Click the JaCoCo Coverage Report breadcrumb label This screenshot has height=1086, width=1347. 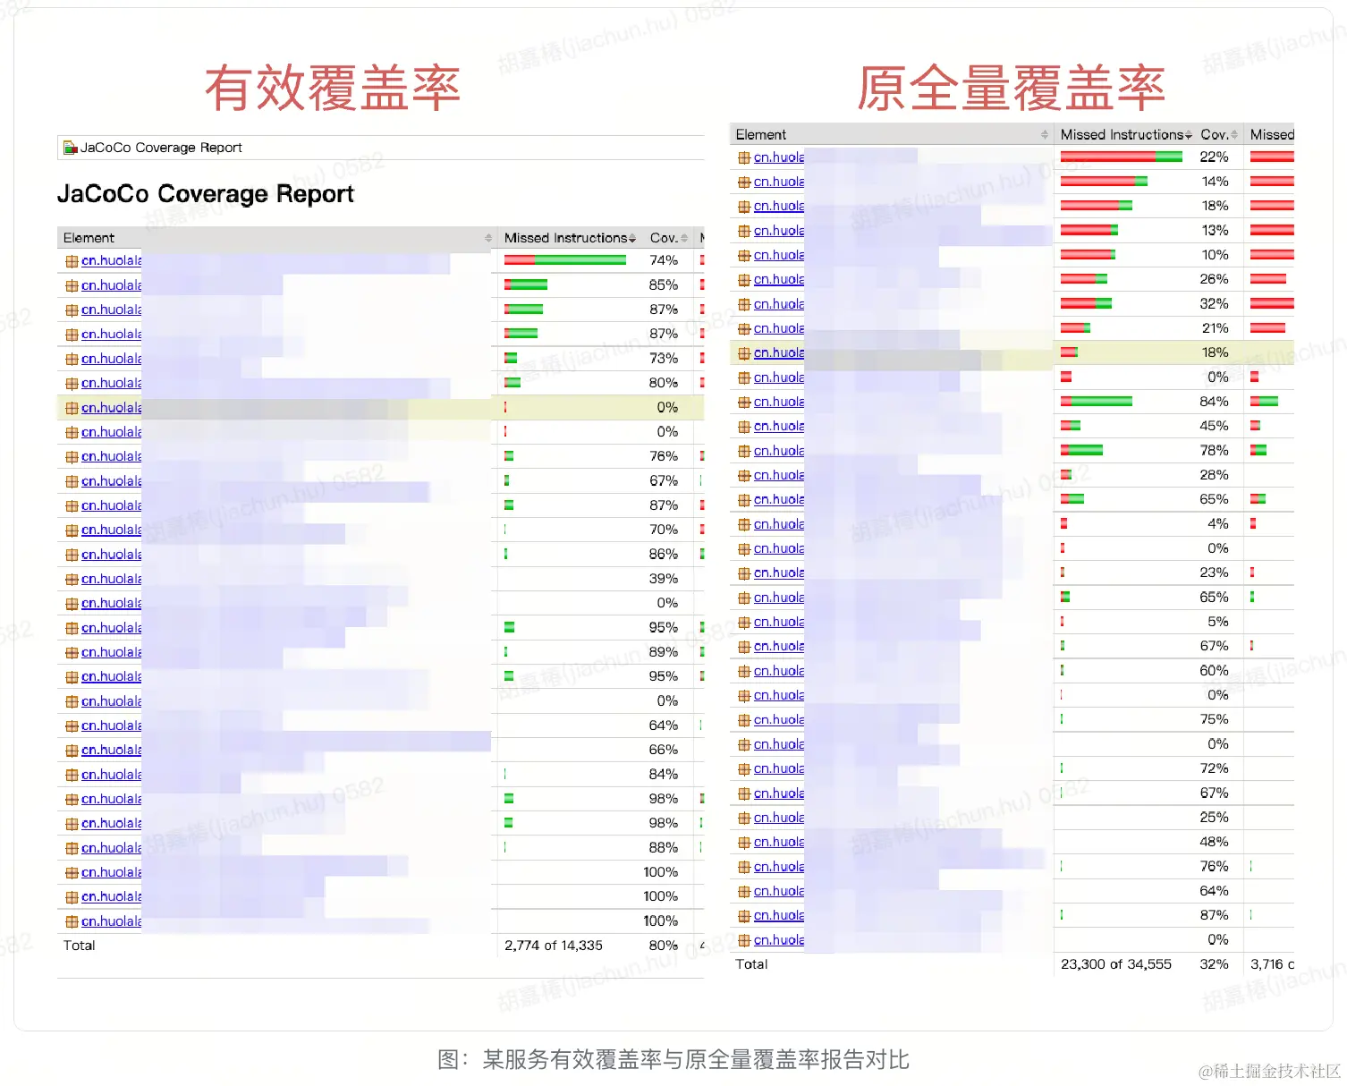pos(161,148)
